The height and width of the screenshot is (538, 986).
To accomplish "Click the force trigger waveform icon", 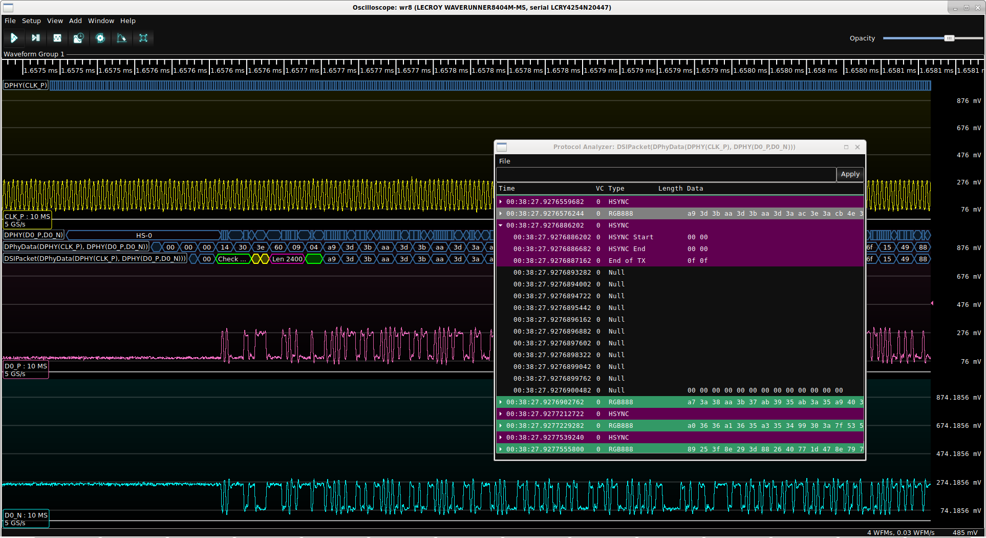I will [57, 38].
